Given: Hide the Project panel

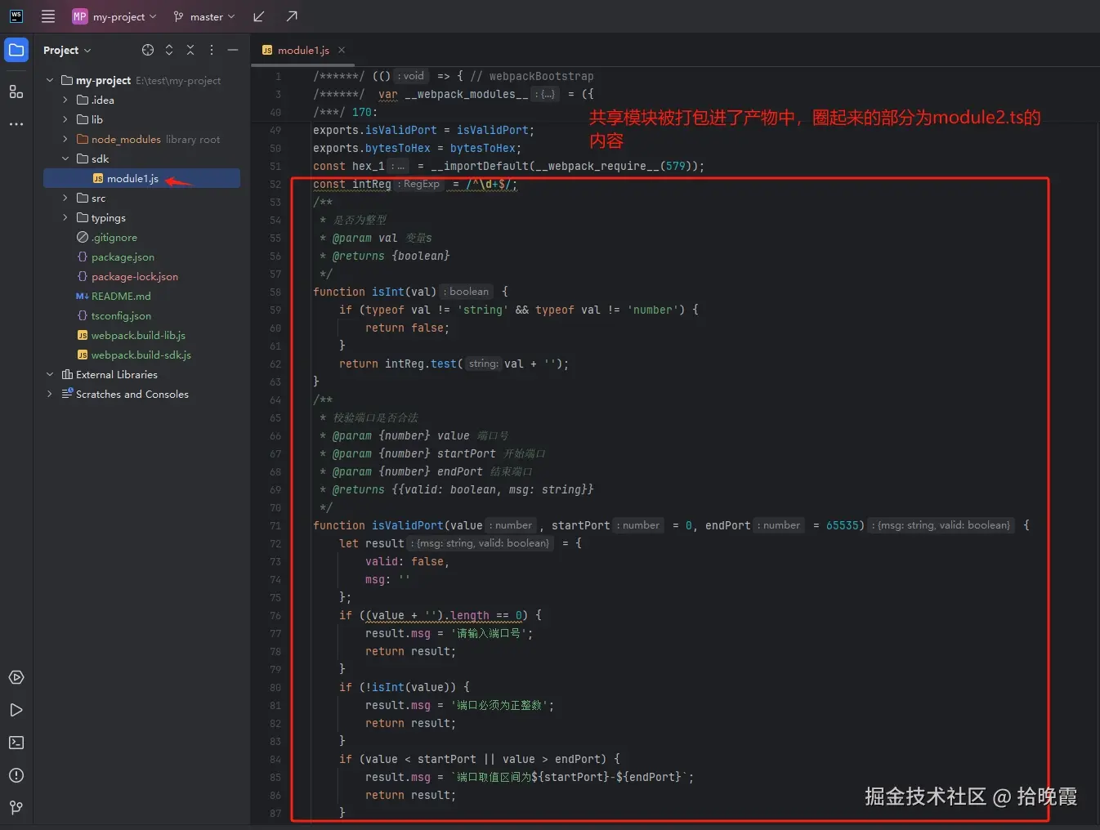Looking at the screenshot, I should pyautogui.click(x=233, y=50).
